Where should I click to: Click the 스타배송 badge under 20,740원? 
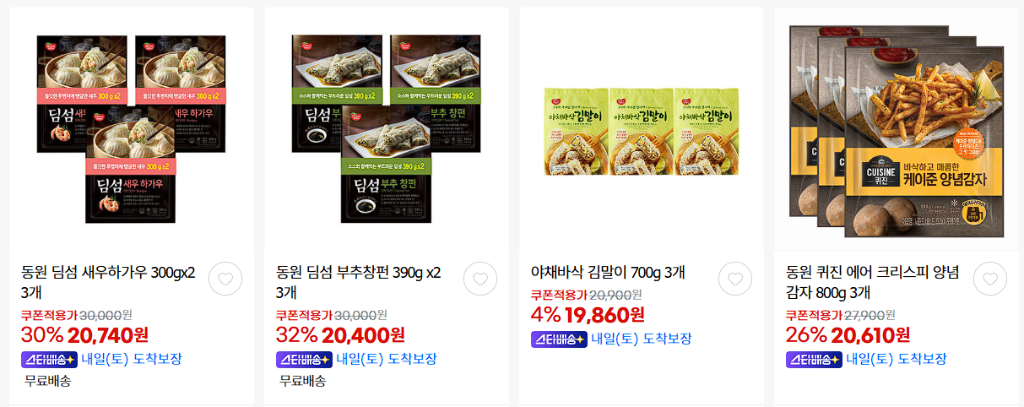pos(49,359)
